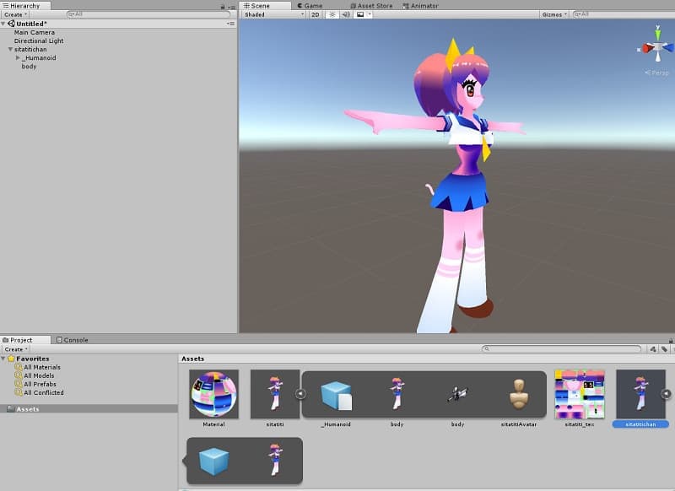Toggle scene lighting sun icon
675x491 pixels.
point(332,14)
